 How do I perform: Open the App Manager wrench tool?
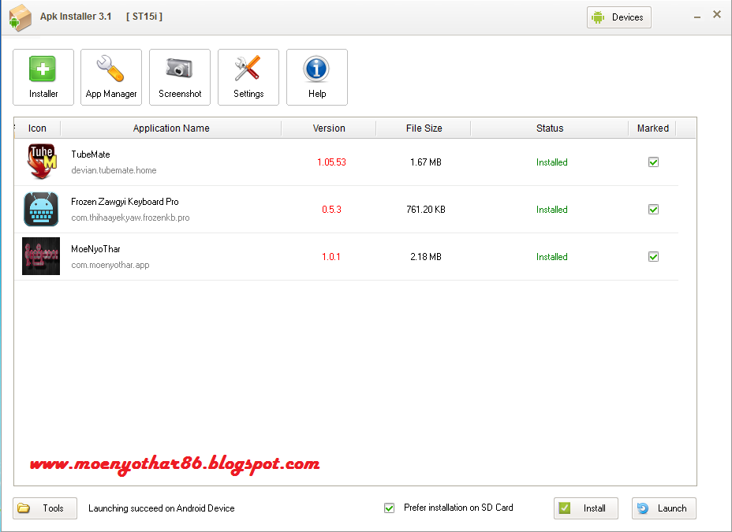coord(111,77)
